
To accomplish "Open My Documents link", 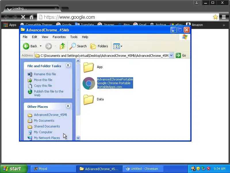I will click(x=44, y=121).
